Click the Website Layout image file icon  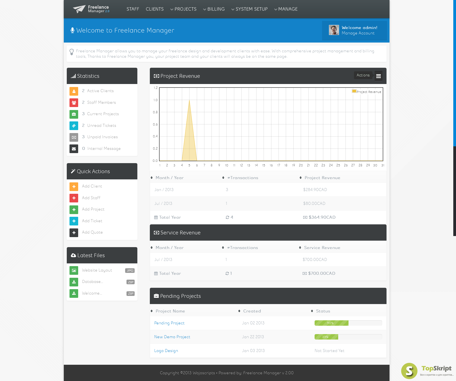coord(74,270)
